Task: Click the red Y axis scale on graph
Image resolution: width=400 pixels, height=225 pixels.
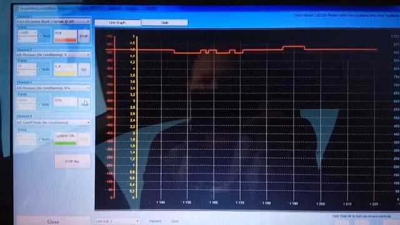Action: pos(111,117)
